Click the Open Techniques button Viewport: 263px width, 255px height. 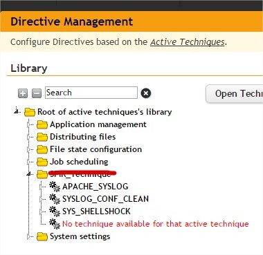(x=234, y=94)
